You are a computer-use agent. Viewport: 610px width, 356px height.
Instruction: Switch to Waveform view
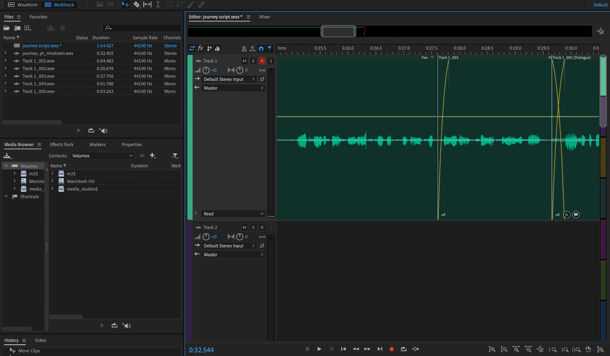[x=23, y=4]
